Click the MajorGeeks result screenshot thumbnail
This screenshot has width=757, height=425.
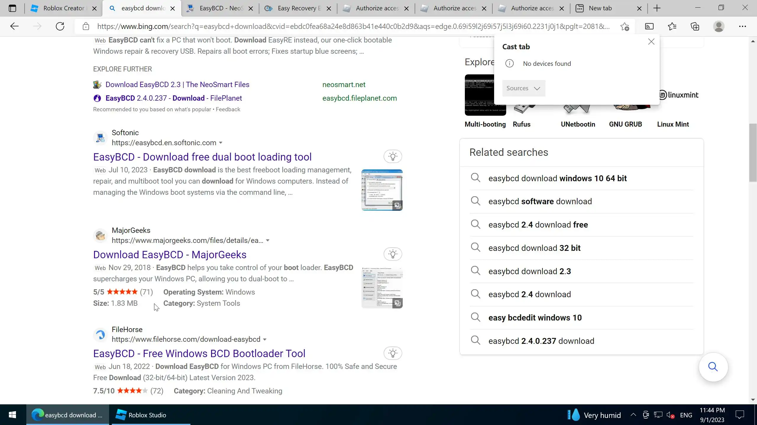tap(382, 288)
